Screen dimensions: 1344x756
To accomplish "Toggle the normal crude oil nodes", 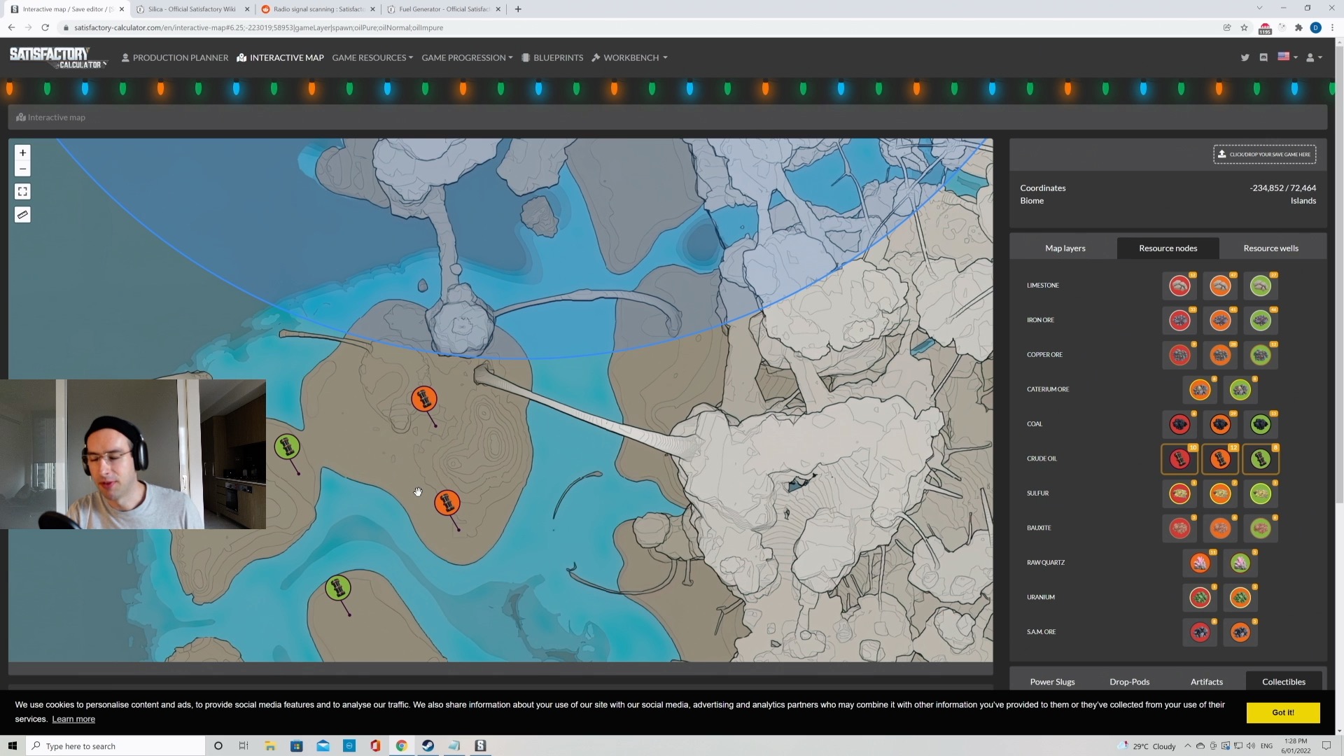I will pos(1220,459).
